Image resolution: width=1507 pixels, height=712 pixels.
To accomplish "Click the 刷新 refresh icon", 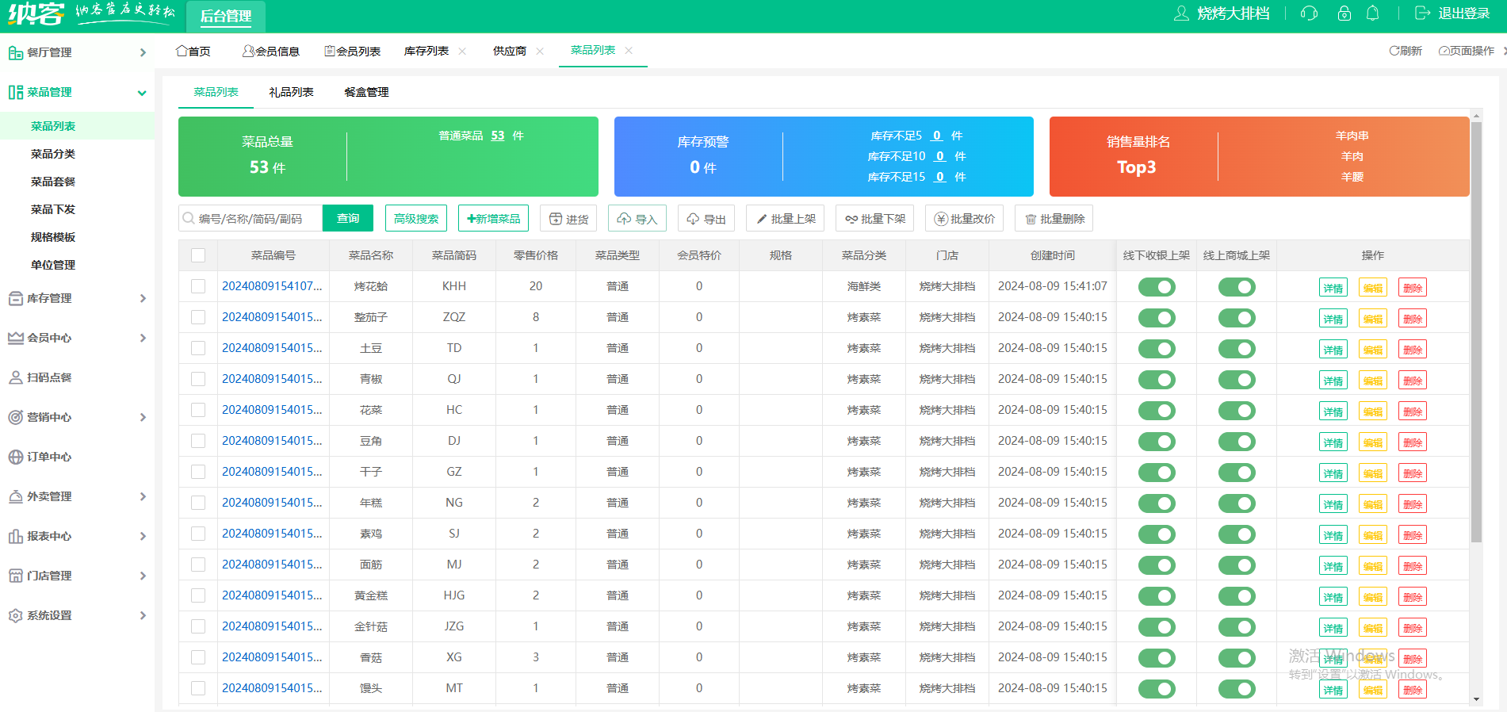I will (1394, 51).
